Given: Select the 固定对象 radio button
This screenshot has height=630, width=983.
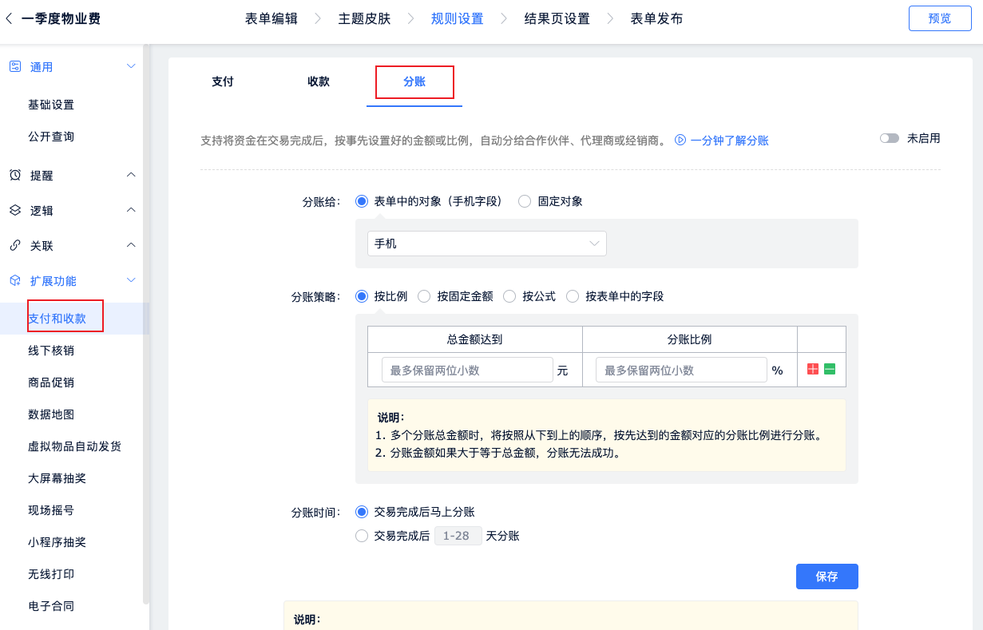Looking at the screenshot, I should tap(525, 201).
